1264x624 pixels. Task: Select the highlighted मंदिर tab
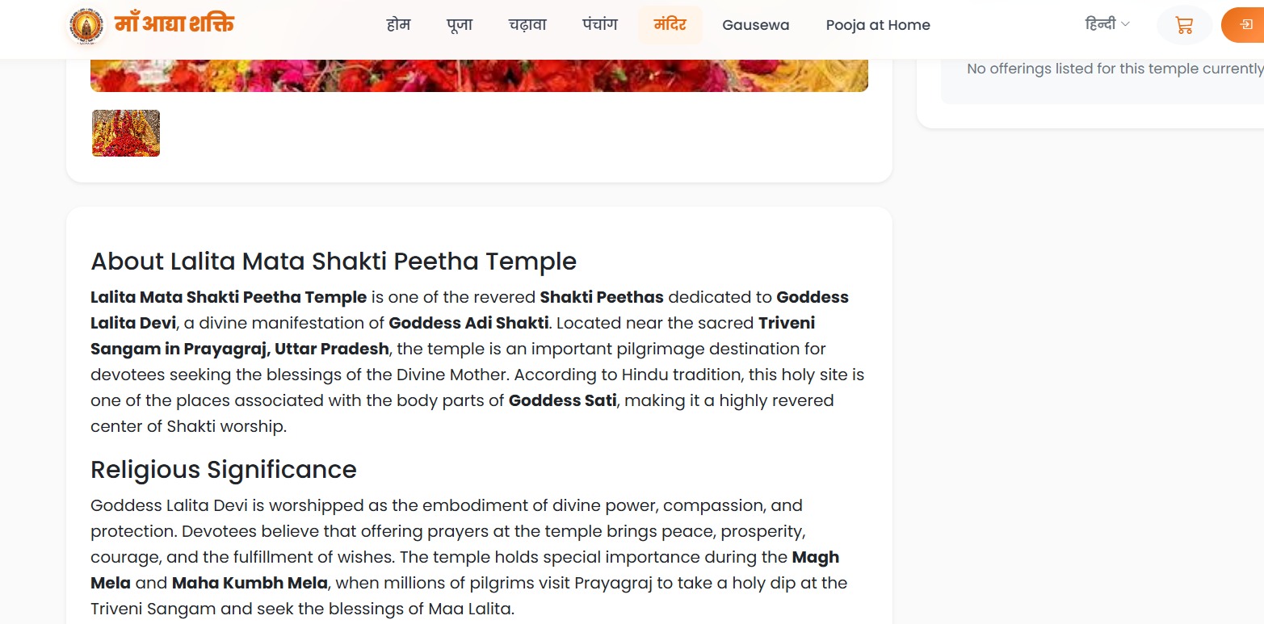[x=670, y=25]
